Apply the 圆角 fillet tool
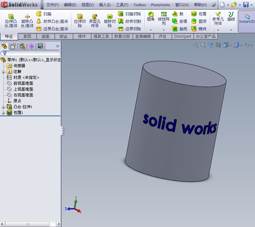Screen dimensions: 255x227 [x=151, y=16]
